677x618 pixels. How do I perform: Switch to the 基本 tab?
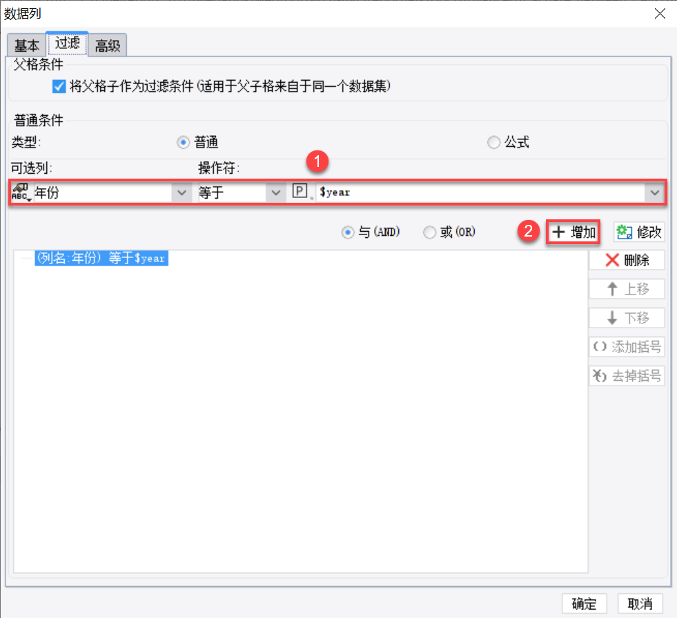[26, 45]
